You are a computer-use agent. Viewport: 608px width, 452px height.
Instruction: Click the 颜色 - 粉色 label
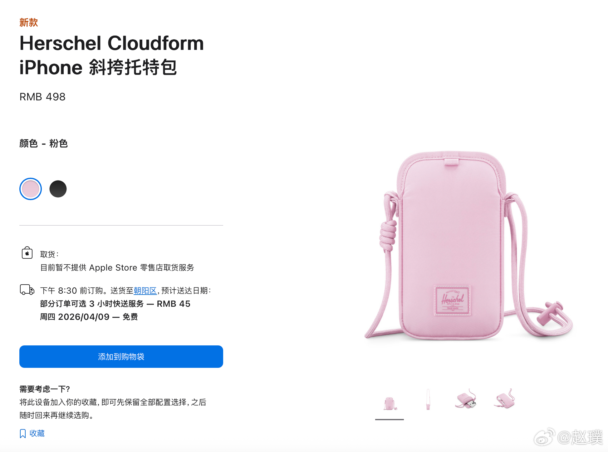tap(44, 143)
